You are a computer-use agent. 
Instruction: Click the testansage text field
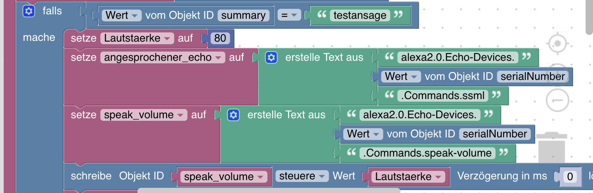click(360, 15)
